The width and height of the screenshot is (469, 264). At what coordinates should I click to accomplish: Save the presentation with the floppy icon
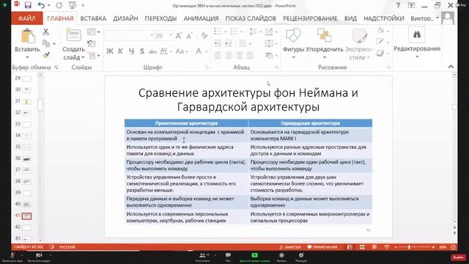[28, 5]
